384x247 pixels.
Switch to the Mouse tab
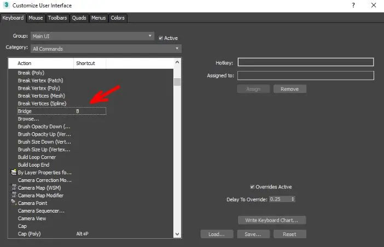(x=36, y=18)
